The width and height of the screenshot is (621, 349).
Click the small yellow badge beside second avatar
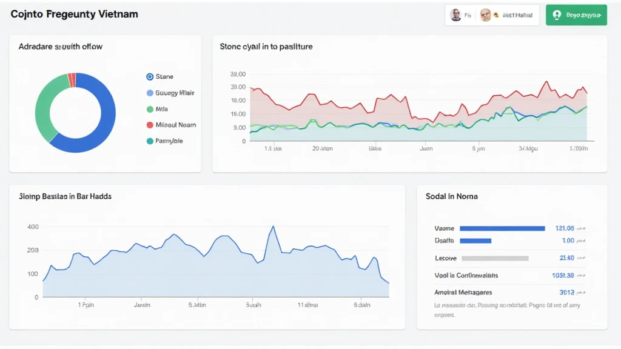pyautogui.click(x=496, y=15)
